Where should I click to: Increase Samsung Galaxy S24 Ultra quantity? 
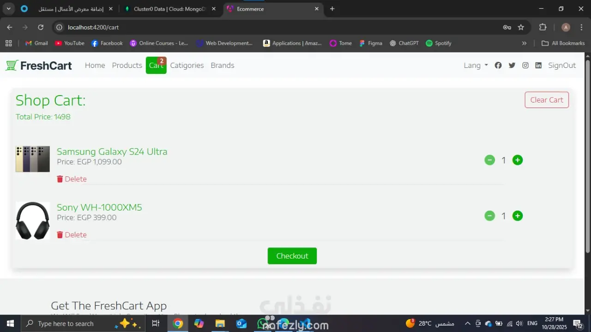tap(518, 160)
